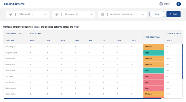Click Benjamin Scott's High activity cell
Image resolution: width=186 pixels, height=102 pixels.
154,53
